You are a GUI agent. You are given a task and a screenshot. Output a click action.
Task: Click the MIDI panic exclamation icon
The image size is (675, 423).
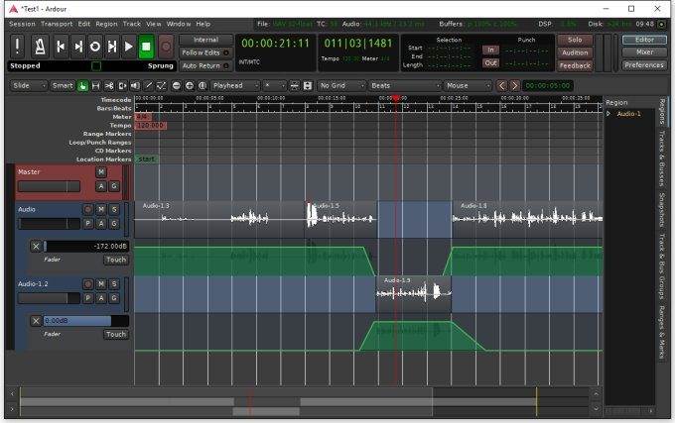[18, 46]
